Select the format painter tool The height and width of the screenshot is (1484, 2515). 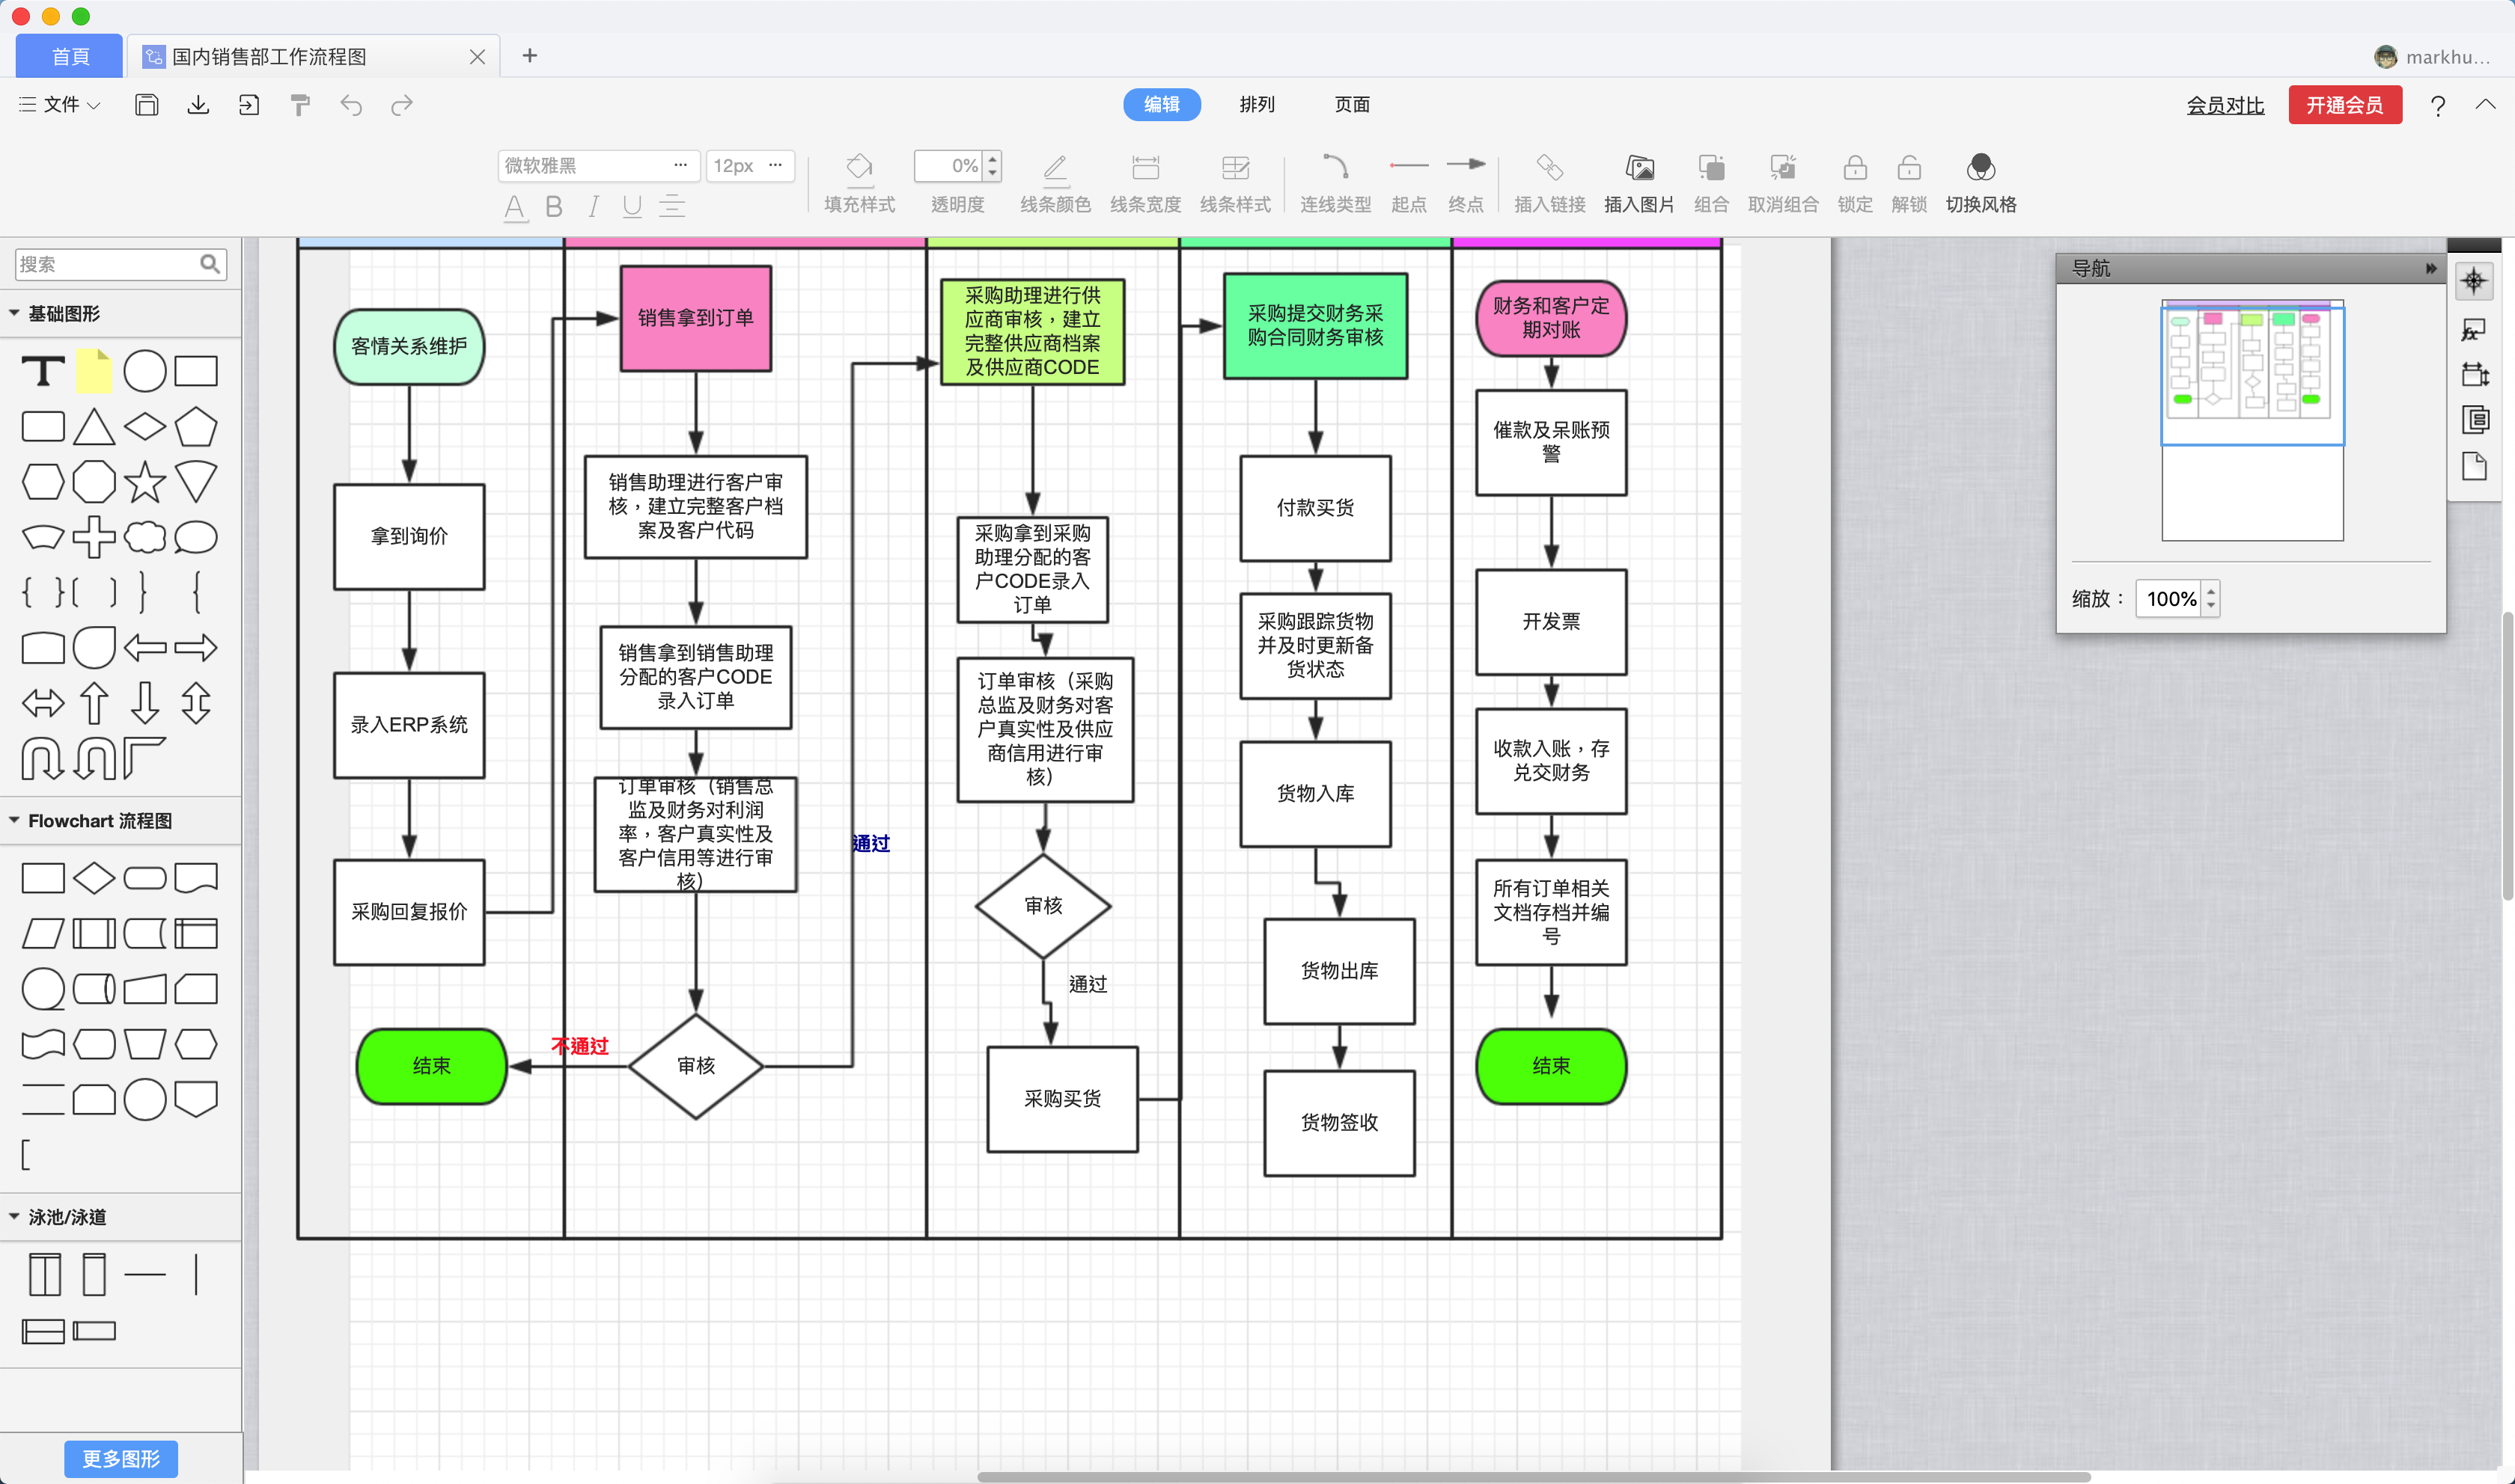pyautogui.click(x=300, y=105)
